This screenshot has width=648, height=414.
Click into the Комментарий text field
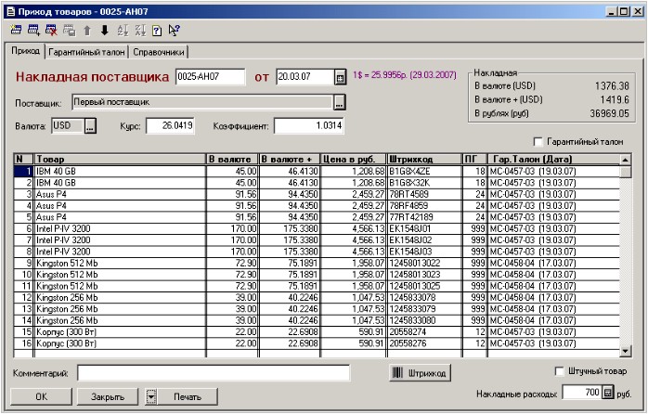coord(213,372)
